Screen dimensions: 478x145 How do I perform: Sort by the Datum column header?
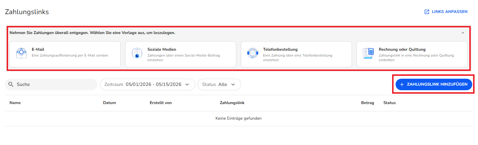[x=109, y=103]
